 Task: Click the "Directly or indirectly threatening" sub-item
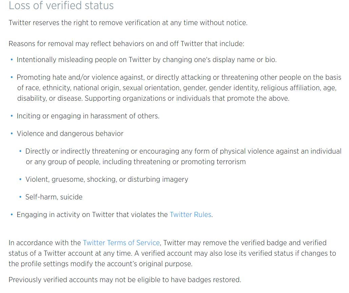pos(183,151)
